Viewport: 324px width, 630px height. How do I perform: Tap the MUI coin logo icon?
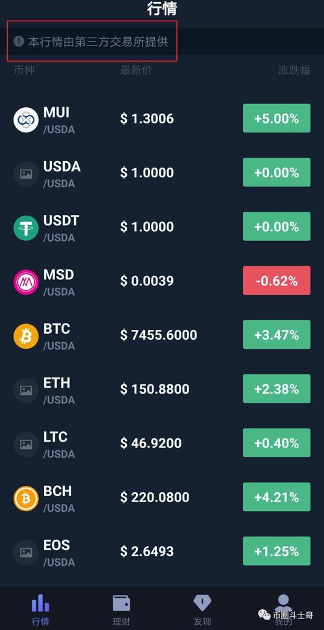26,120
